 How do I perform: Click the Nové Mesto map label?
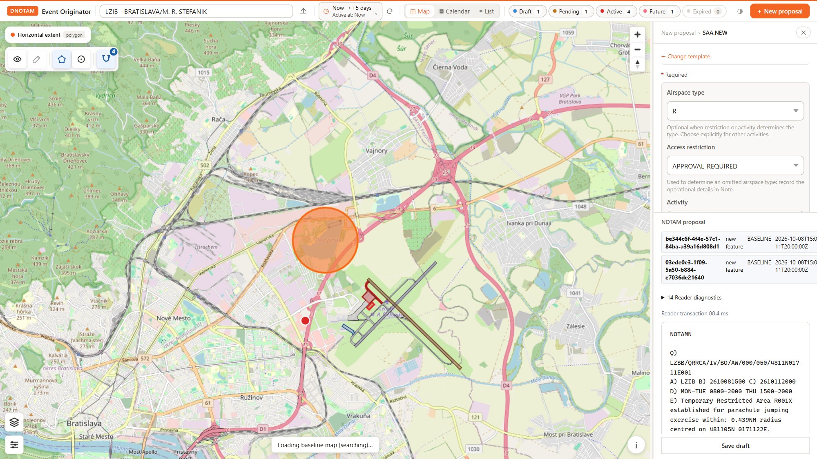174,318
